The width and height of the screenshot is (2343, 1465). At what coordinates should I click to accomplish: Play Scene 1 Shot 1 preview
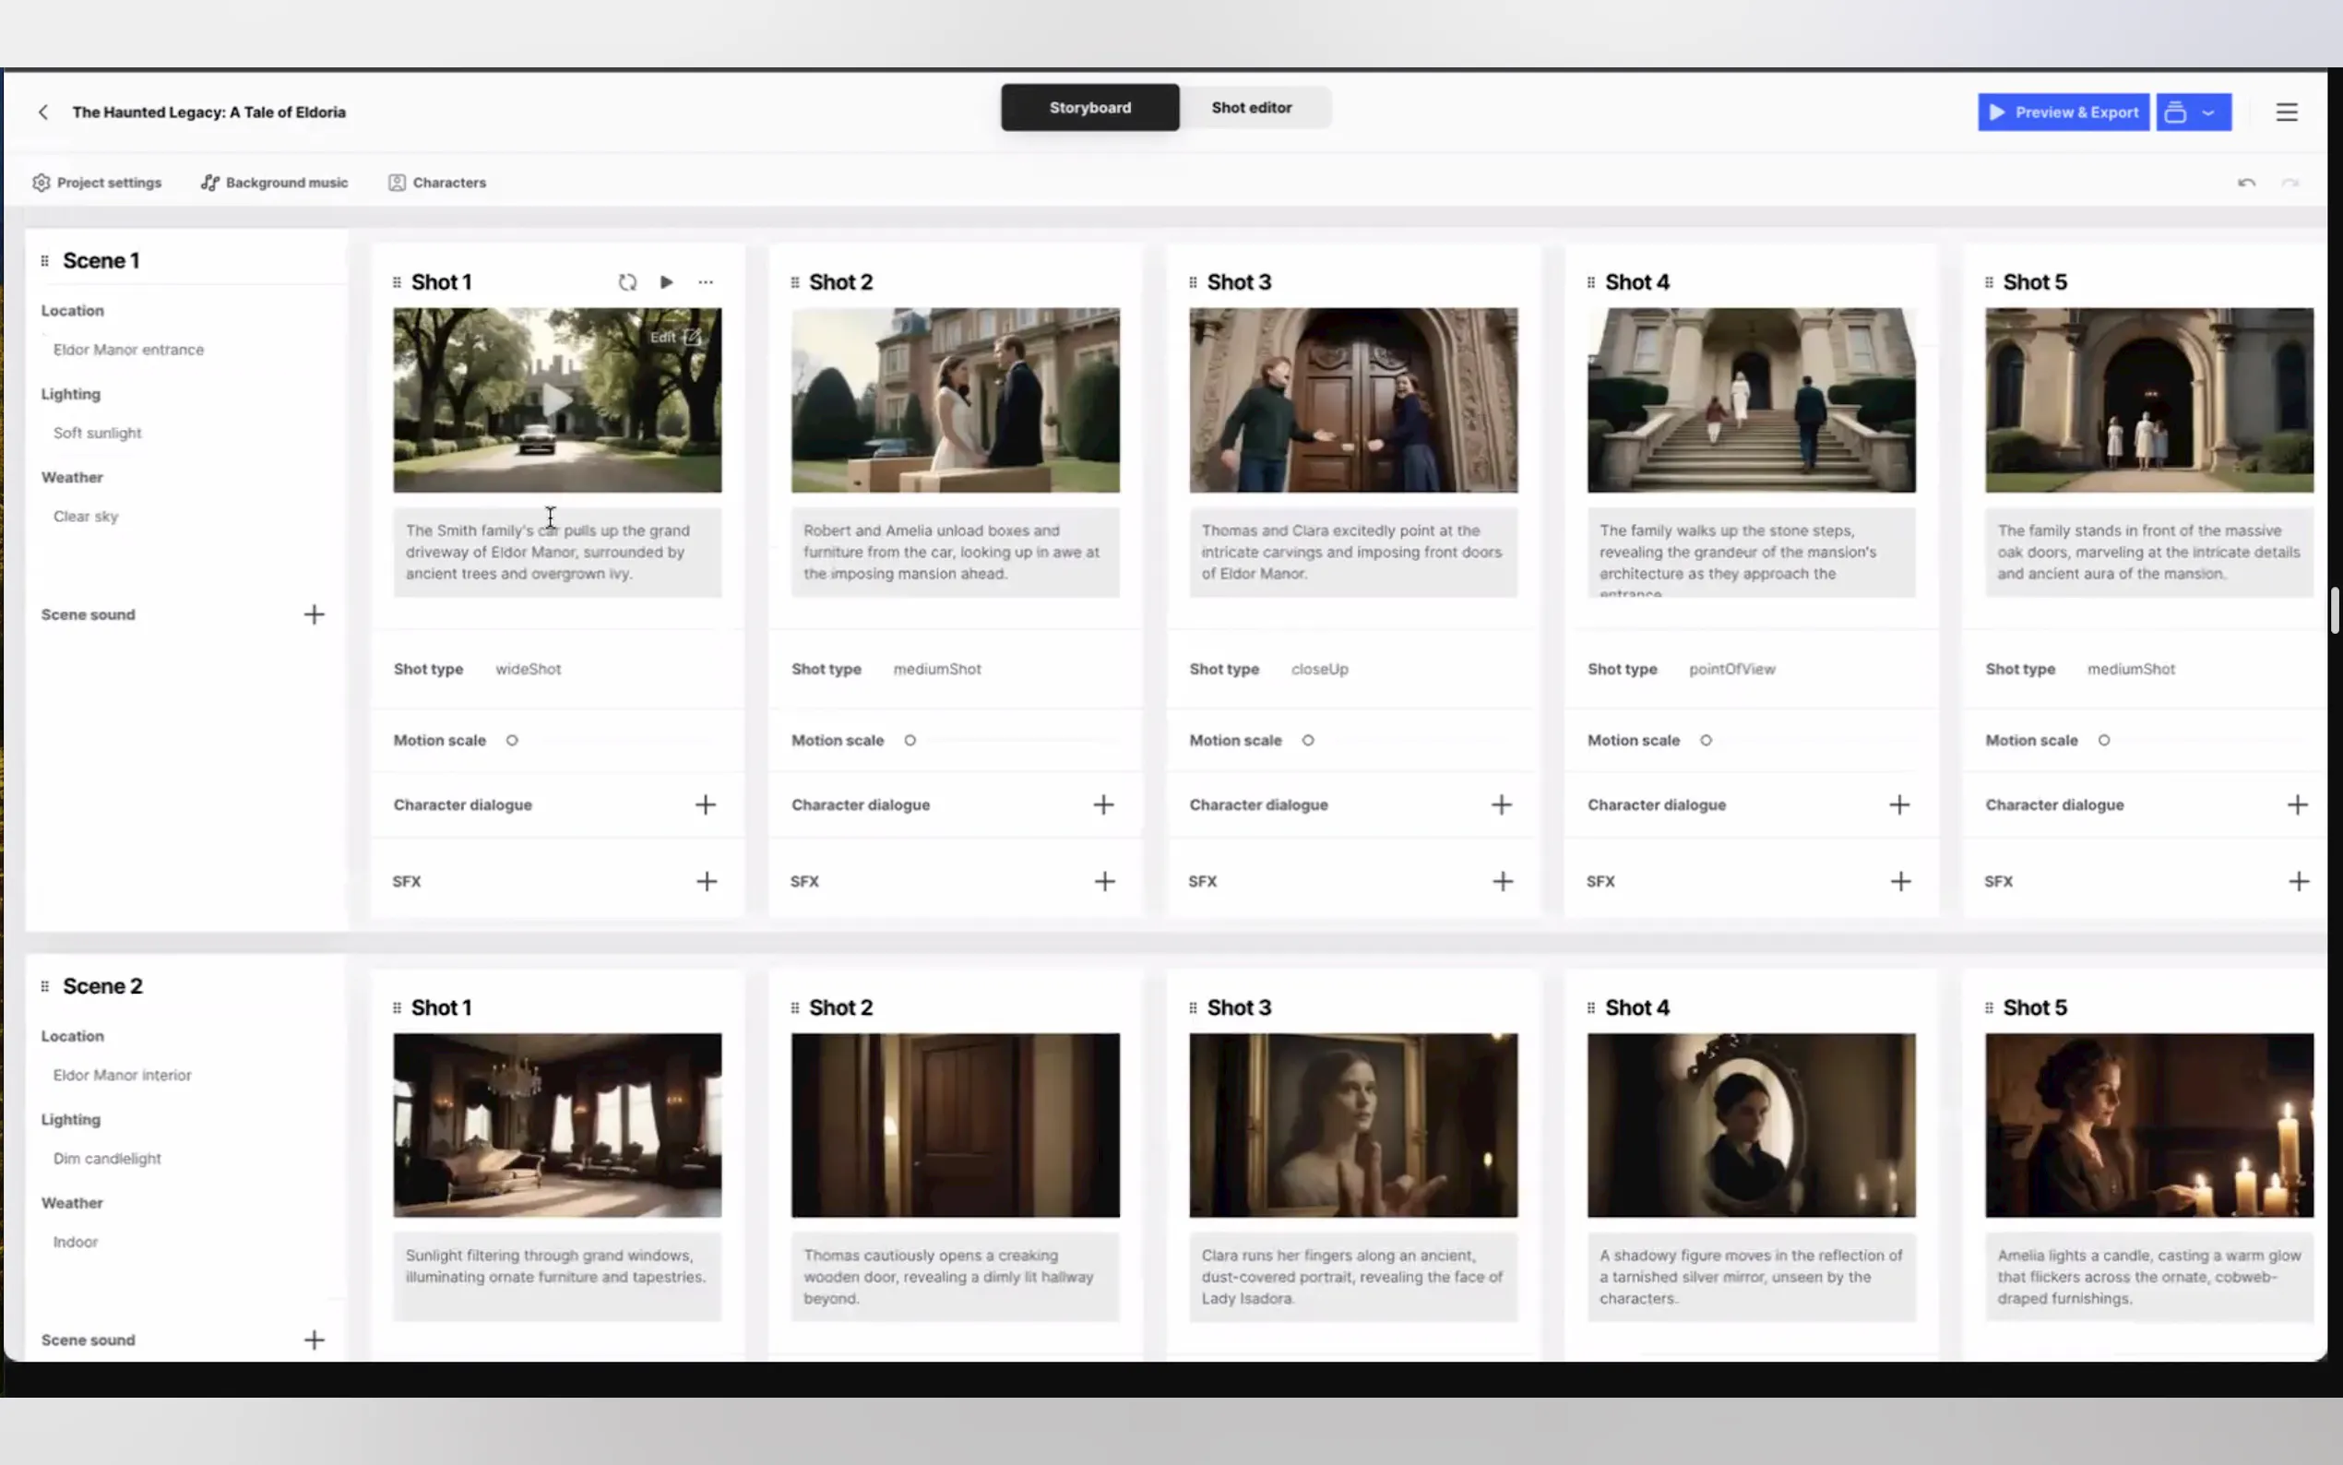pyautogui.click(x=666, y=282)
